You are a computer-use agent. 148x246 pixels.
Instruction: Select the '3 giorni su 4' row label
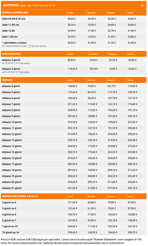9,202
